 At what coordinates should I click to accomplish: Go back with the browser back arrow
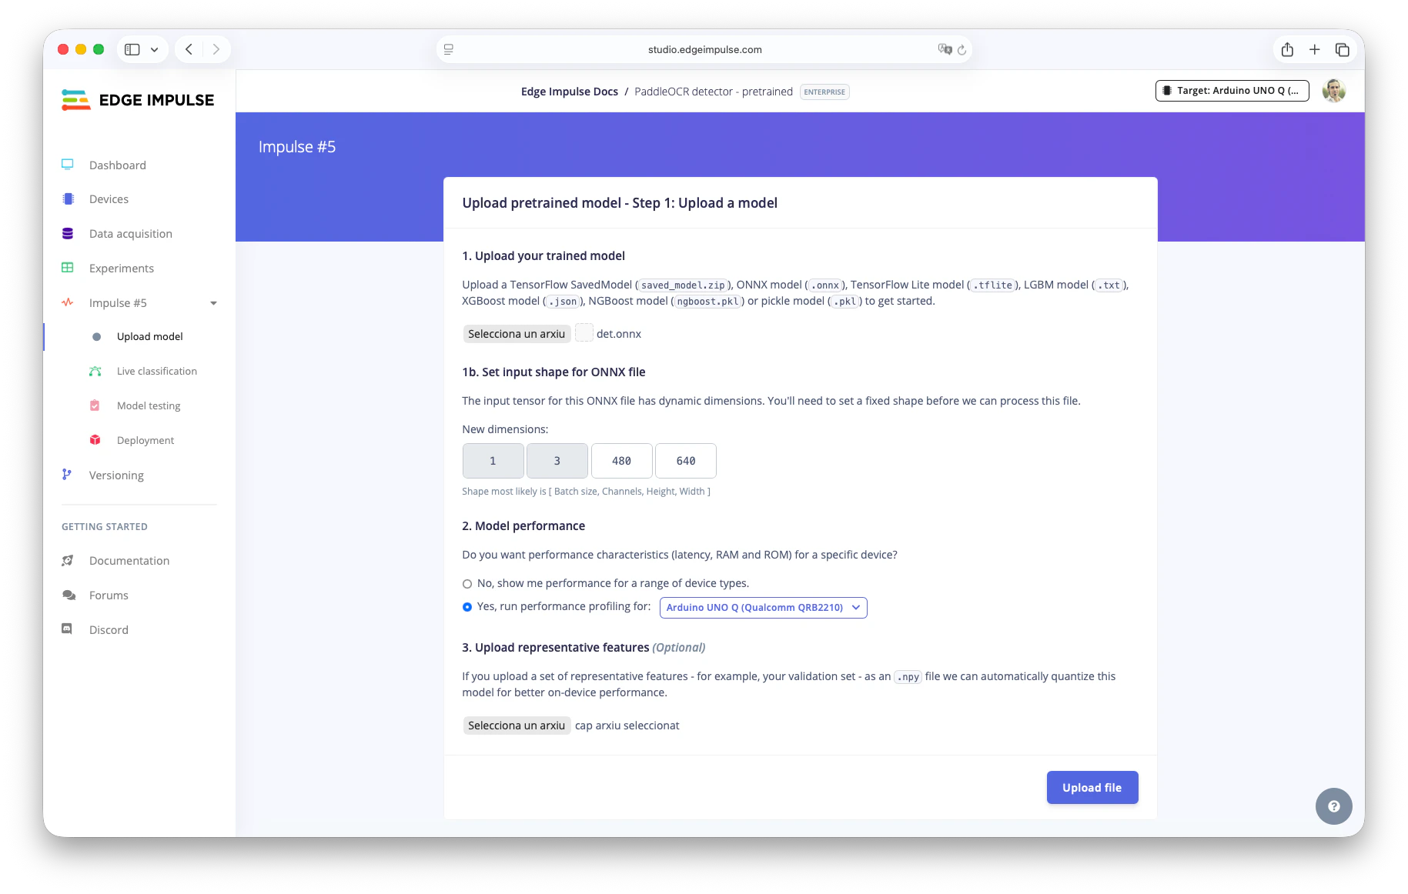click(189, 49)
